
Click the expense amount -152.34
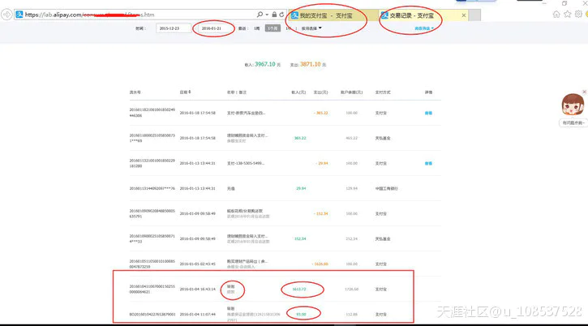tap(320, 213)
